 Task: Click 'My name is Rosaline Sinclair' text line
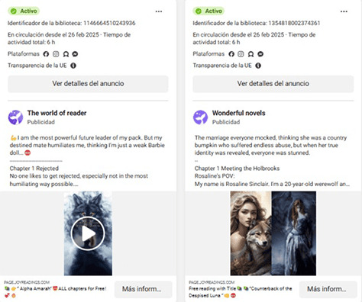272,184
